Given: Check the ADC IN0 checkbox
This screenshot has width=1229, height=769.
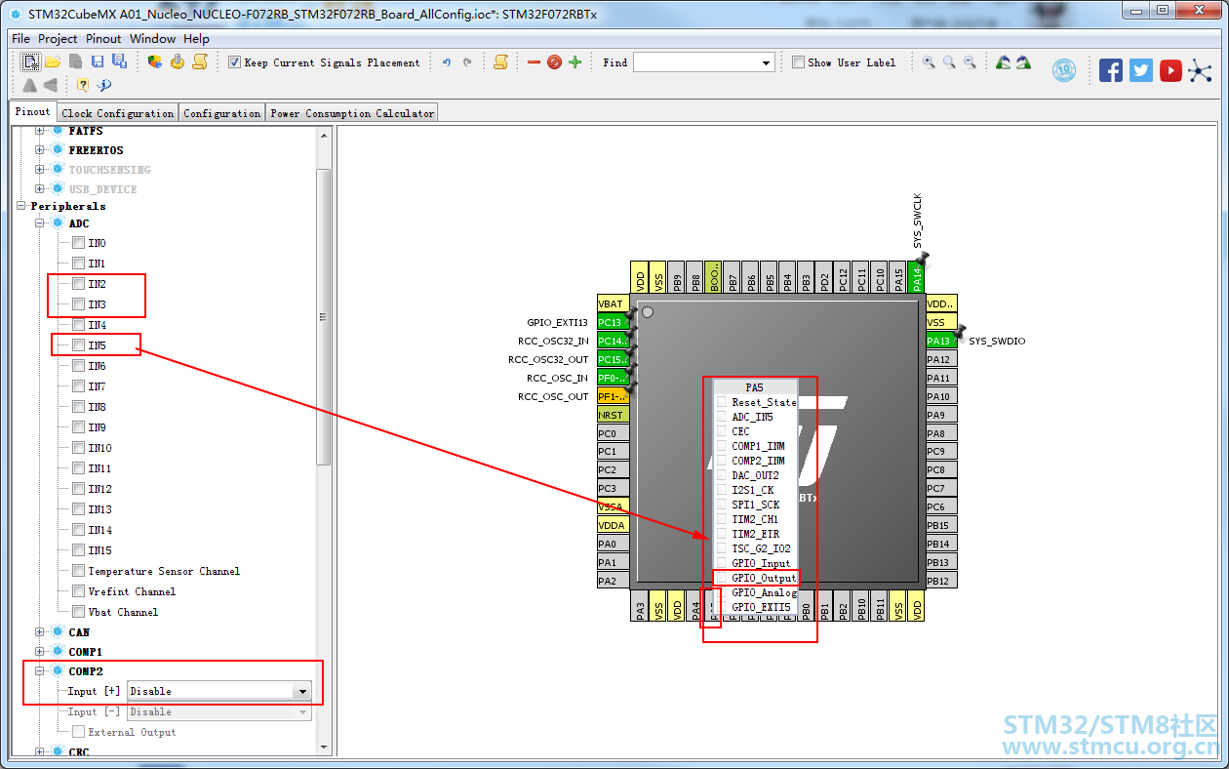Looking at the screenshot, I should pyautogui.click(x=78, y=243).
